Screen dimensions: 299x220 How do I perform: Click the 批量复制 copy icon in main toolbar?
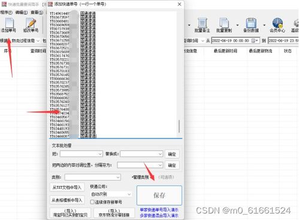(224, 25)
